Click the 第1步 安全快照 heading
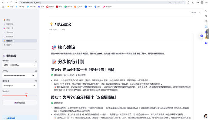209x120 pixels. 83,70
